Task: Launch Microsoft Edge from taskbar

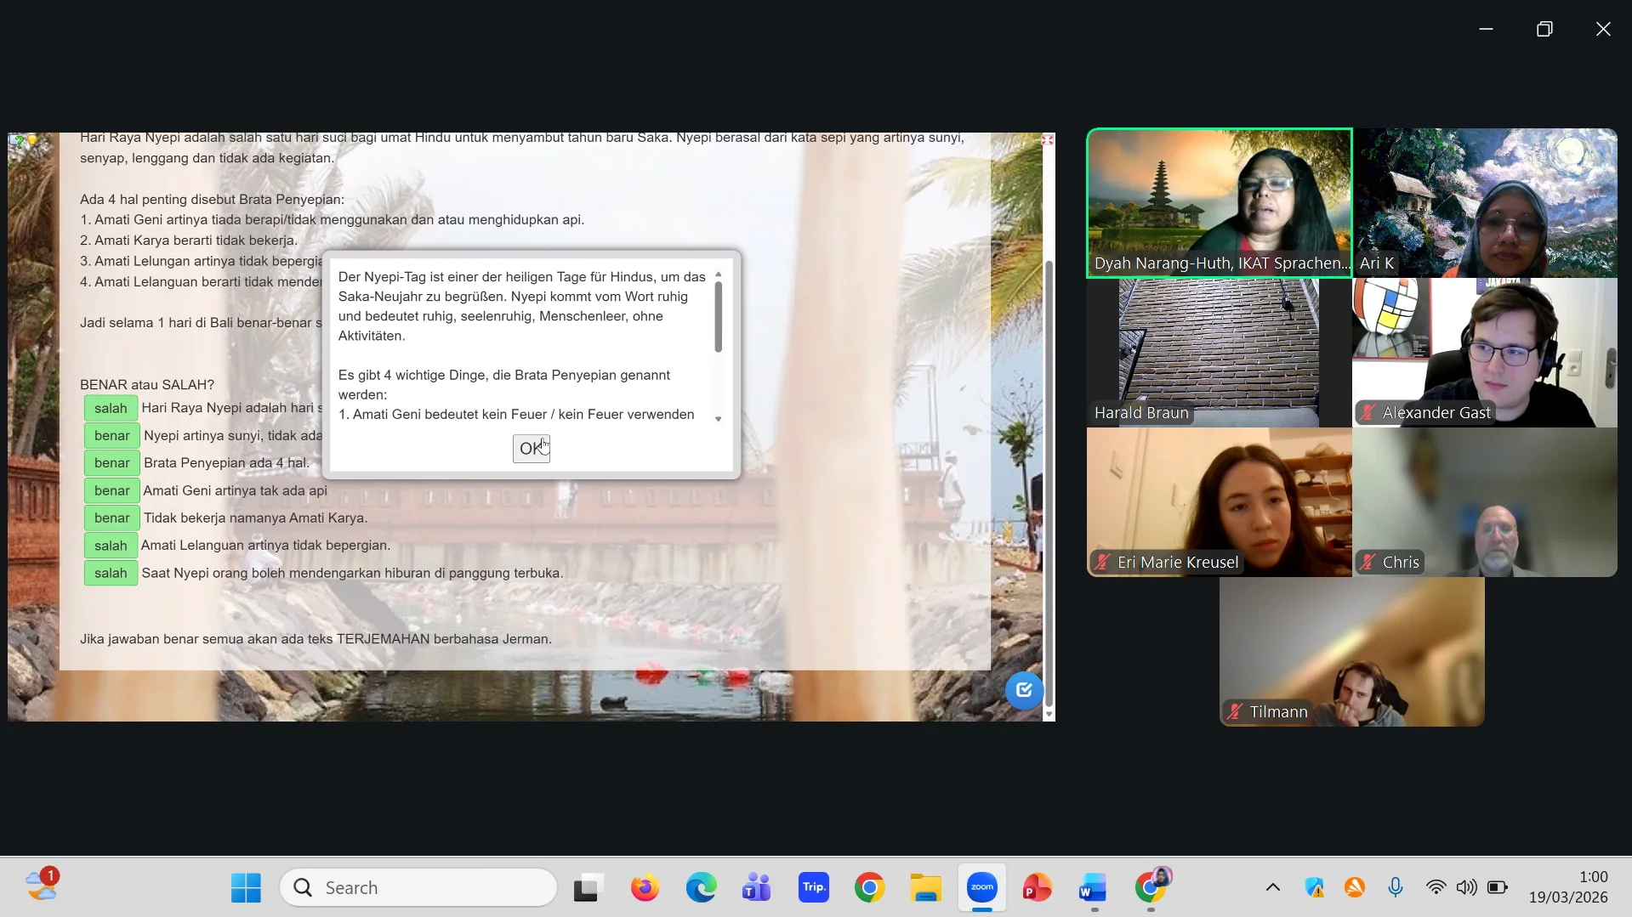Action: point(701,888)
